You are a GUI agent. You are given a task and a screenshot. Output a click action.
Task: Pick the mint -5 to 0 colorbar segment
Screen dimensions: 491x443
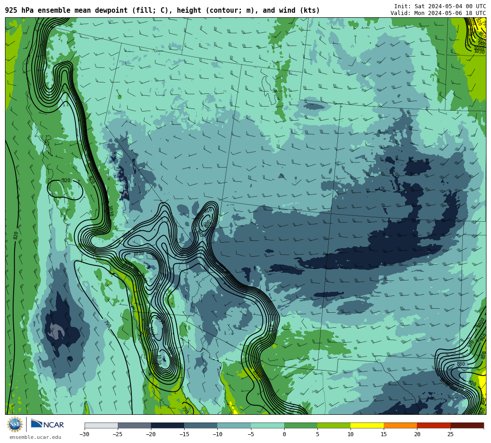click(x=267, y=425)
